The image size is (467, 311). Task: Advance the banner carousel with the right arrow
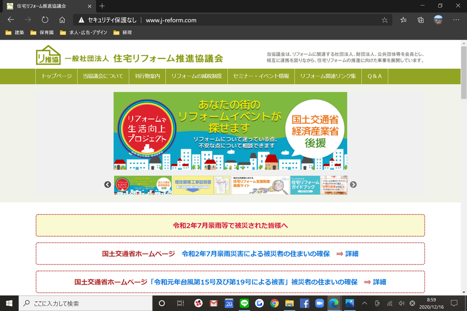353,185
